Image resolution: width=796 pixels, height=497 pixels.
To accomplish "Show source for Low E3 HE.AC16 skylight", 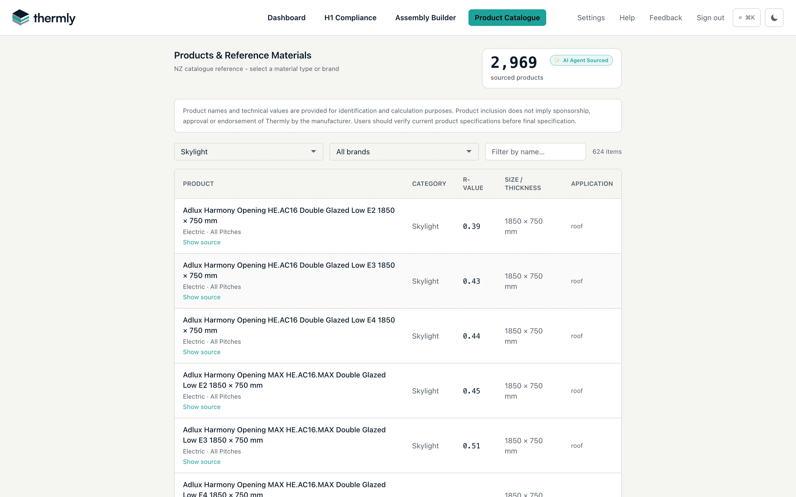I will coord(202,297).
